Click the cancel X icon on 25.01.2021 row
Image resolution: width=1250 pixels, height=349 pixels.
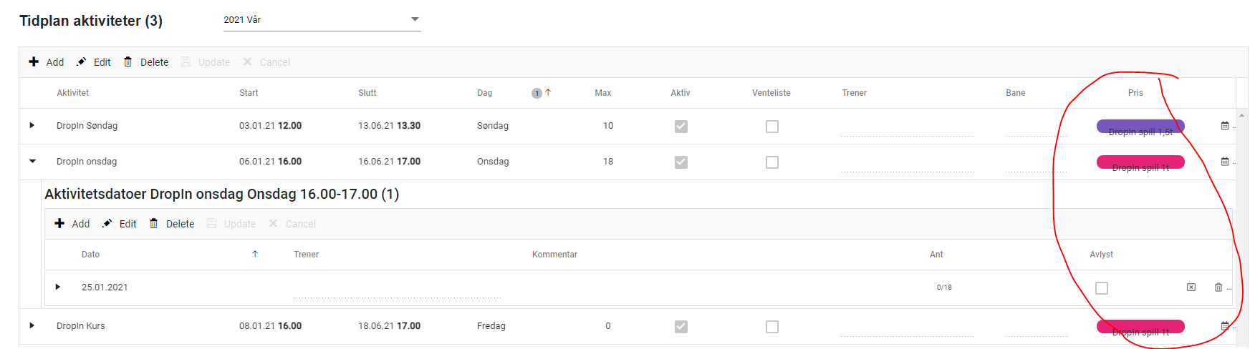coord(1191,287)
